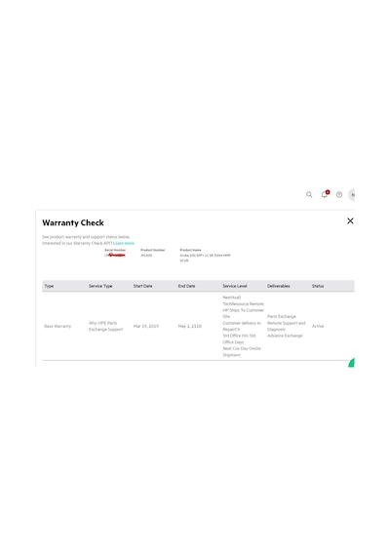This screenshot has width=390, height=556.
Task: Close the Warranty Check panel
Action: (x=350, y=220)
